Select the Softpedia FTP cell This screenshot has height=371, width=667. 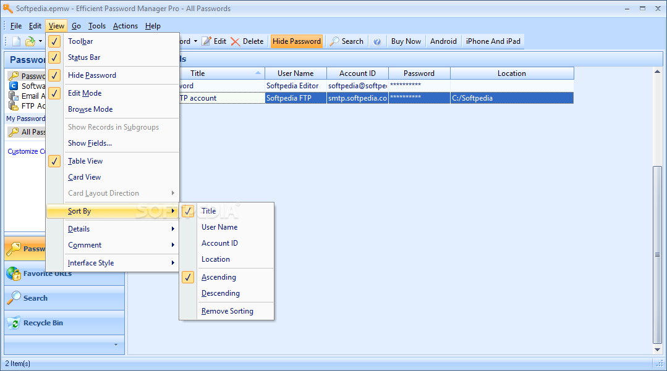pos(295,98)
